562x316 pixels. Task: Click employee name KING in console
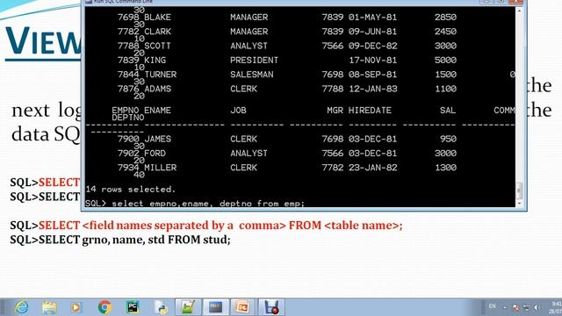tap(155, 61)
